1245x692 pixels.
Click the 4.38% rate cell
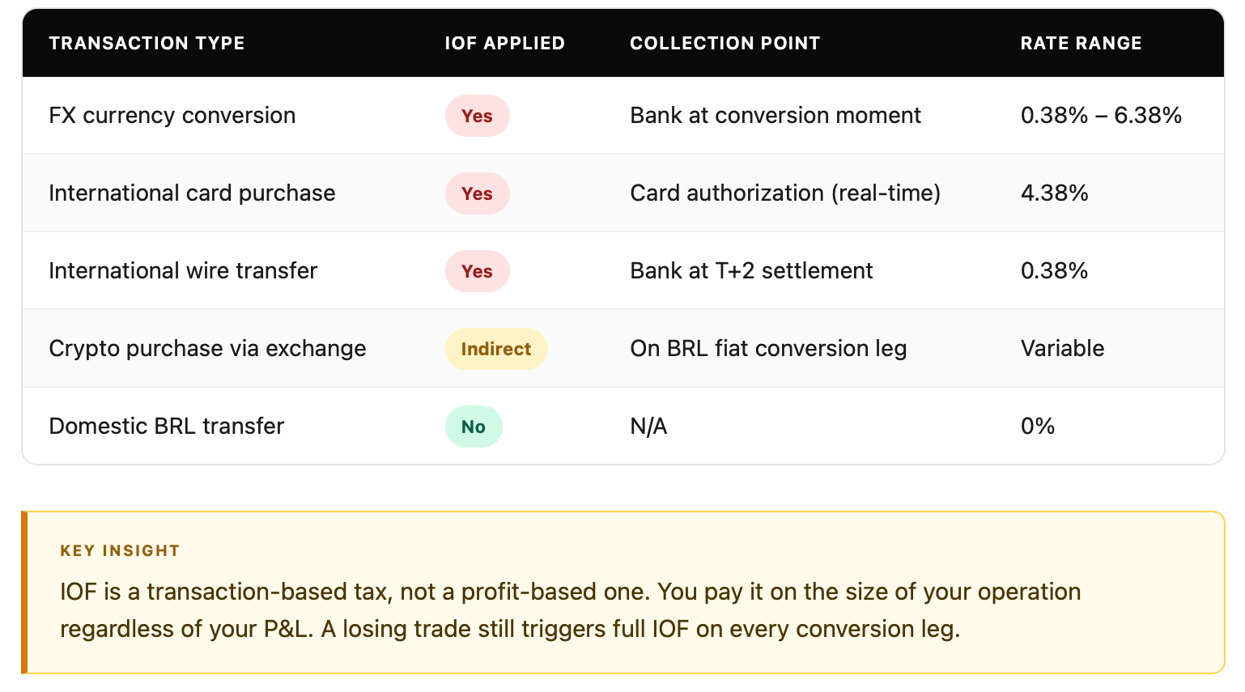click(1054, 193)
